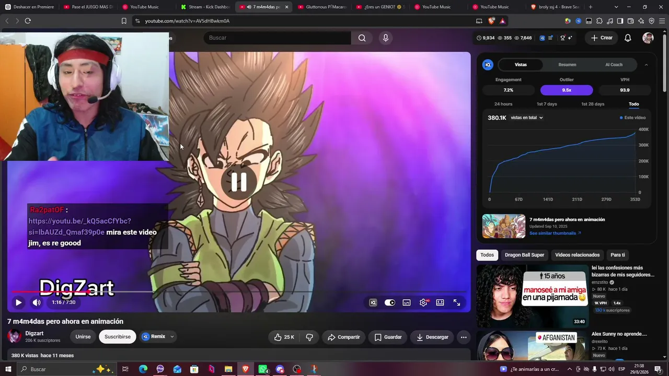
Task: Click the 9.5x Outlier score pill
Action: [567, 90]
